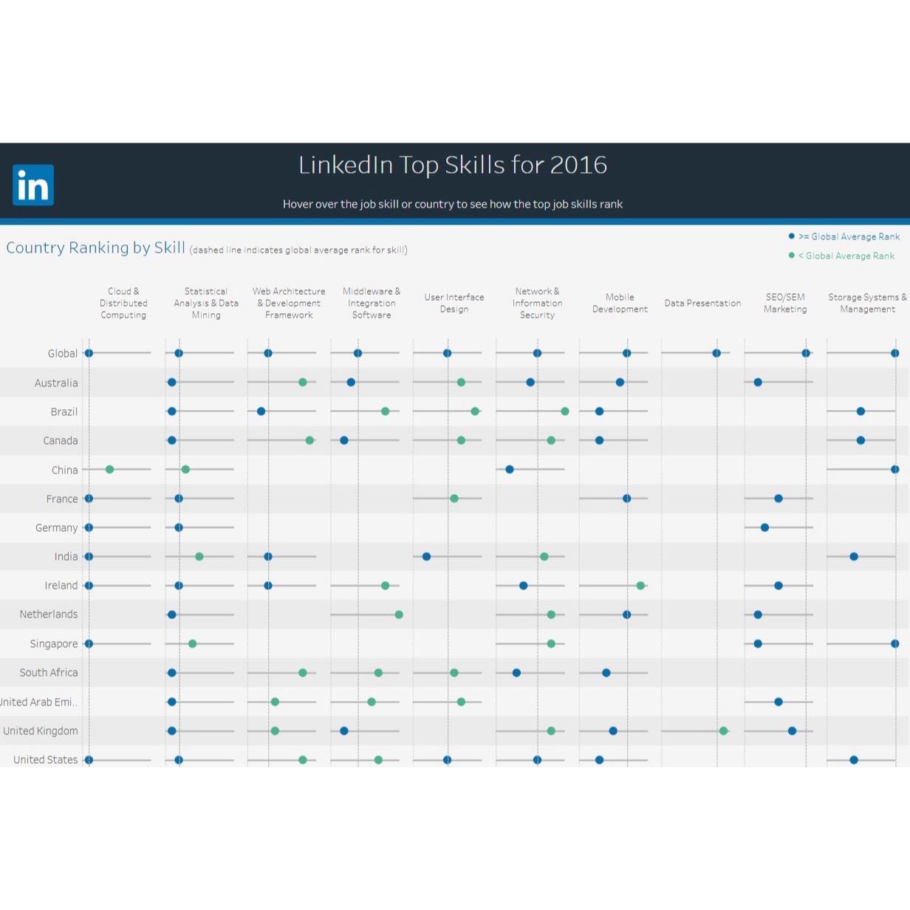The height and width of the screenshot is (910, 910).
Task: Click the LinkedIn logo icon
Action: (33, 185)
